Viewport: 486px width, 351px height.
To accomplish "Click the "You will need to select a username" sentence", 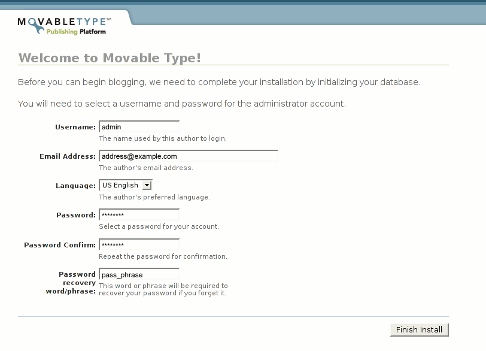I will pyautogui.click(x=182, y=104).
